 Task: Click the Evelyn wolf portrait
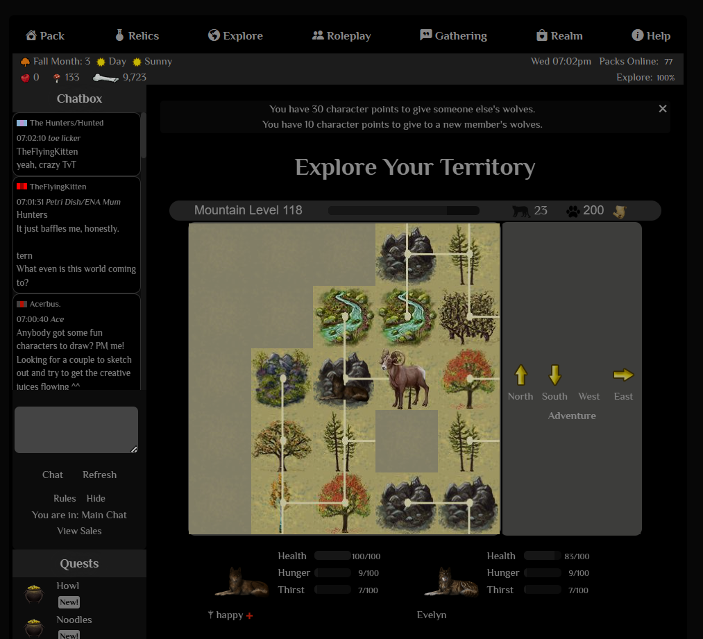452,582
